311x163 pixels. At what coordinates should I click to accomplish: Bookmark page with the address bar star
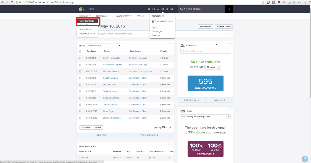click(263, 2)
